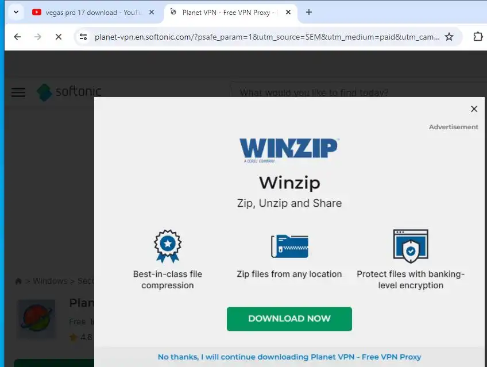Click the planet-vpn.en.softonic.com address bar

[x=267, y=37]
